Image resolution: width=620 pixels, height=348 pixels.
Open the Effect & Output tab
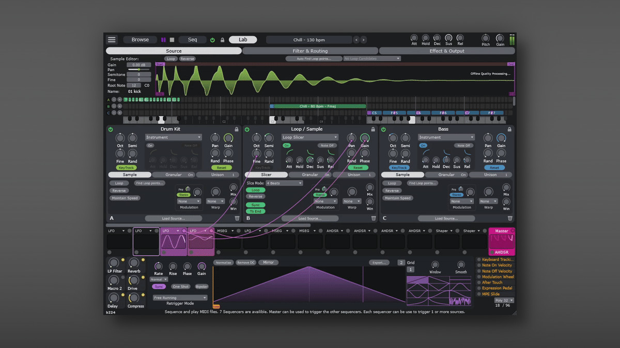[447, 51]
